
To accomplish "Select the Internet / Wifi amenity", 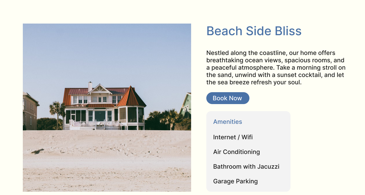I will click(x=233, y=137).
